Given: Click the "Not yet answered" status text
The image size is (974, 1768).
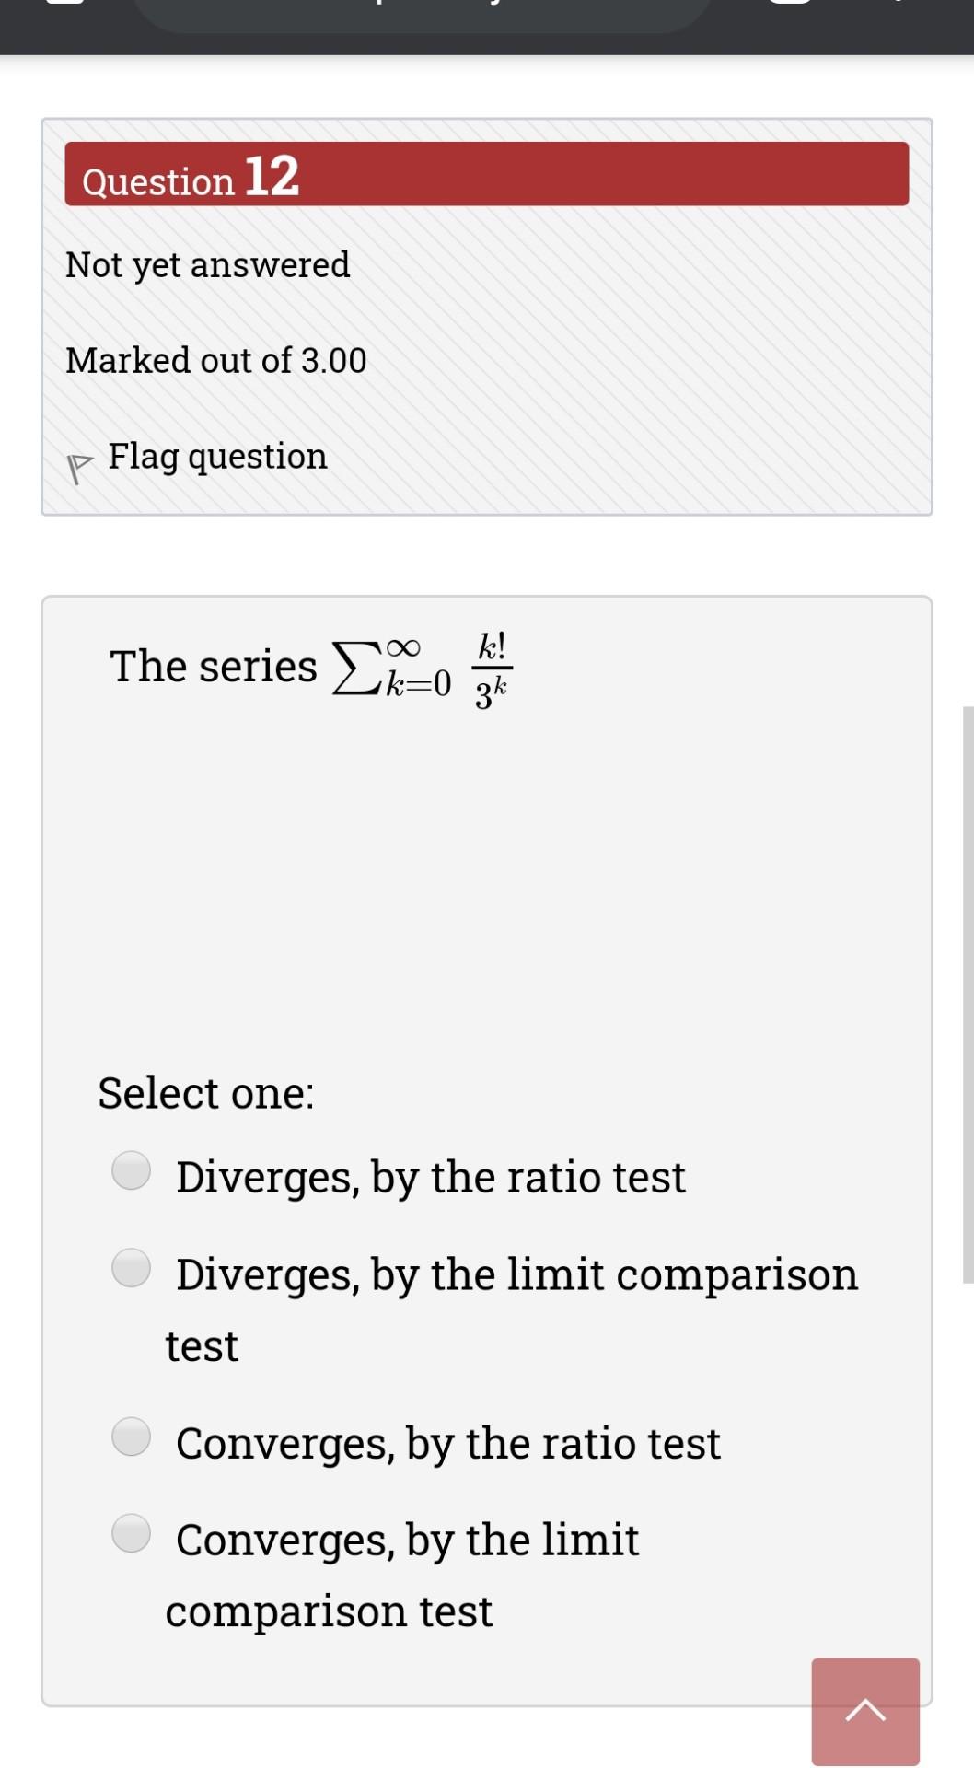Looking at the screenshot, I should tap(207, 265).
